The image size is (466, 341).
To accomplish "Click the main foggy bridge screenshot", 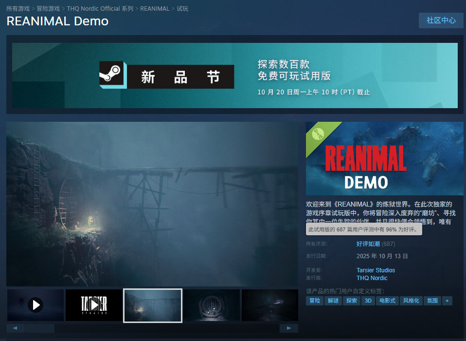I will [152, 204].
